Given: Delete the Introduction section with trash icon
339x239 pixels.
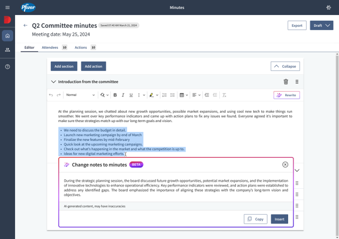Looking at the screenshot, I should [286, 82].
